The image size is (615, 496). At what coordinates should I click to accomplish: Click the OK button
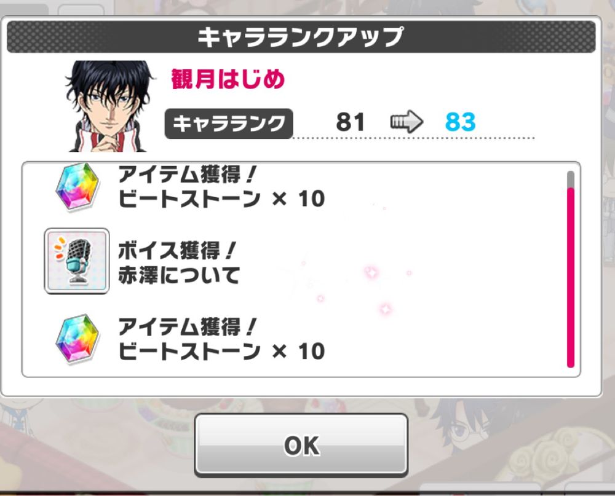pos(301,445)
